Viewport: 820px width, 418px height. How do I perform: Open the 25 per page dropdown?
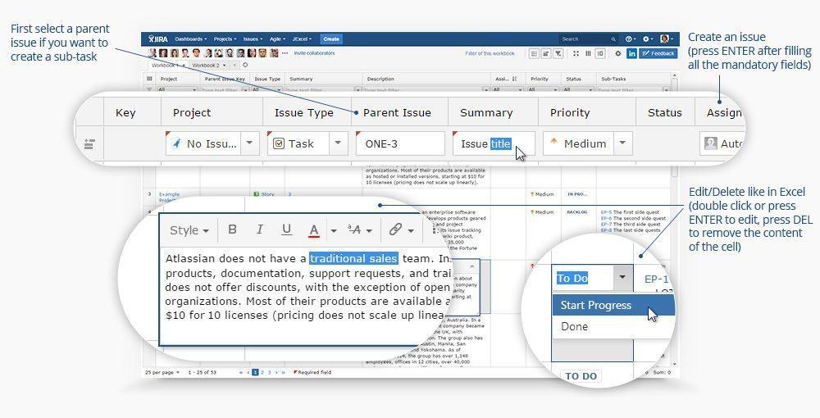point(162,373)
